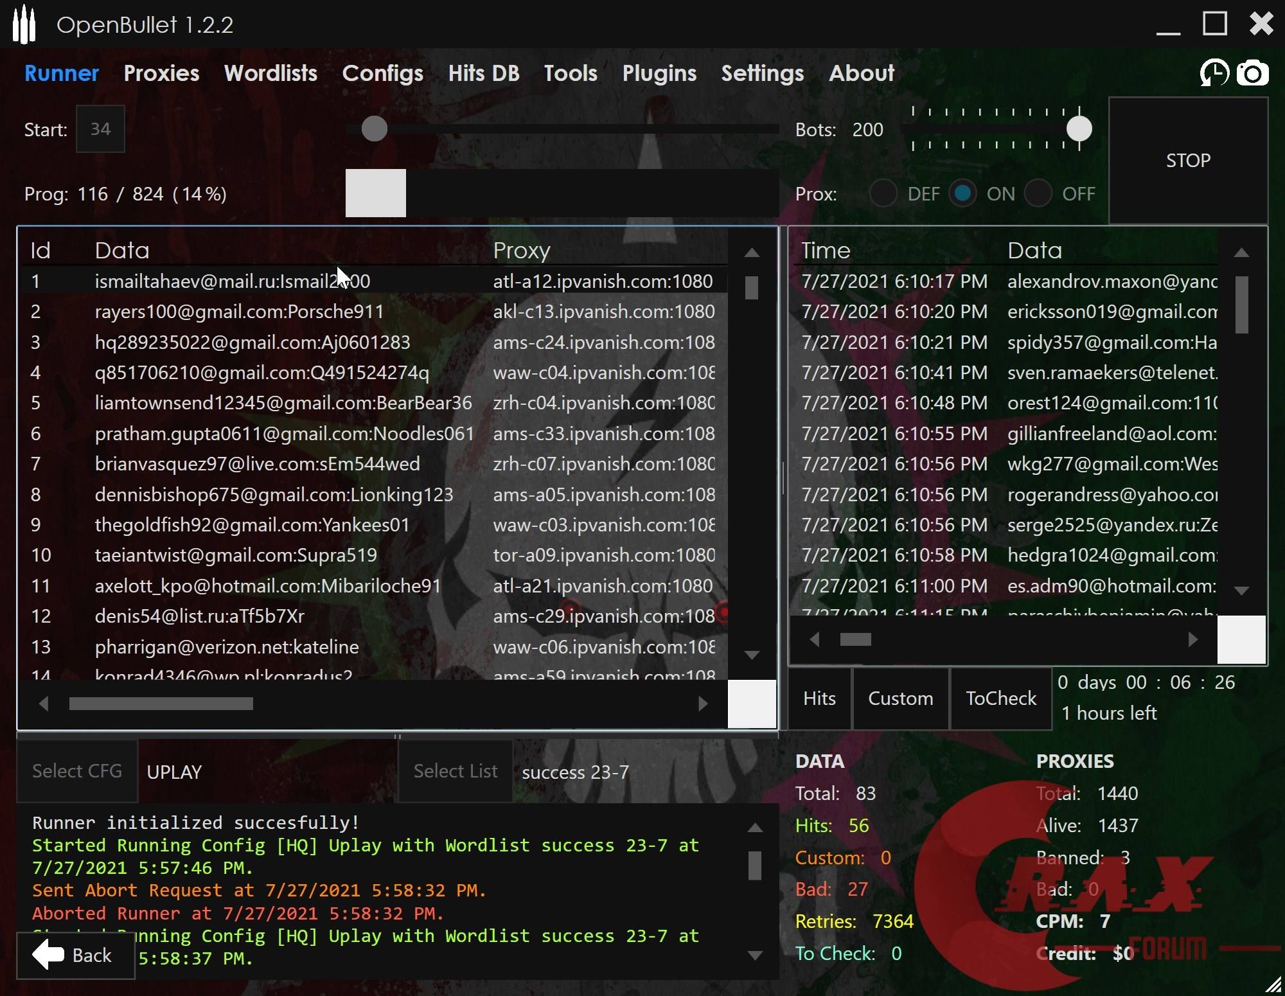The image size is (1285, 996).
Task: Show the ToCheck results list
Action: (1000, 698)
